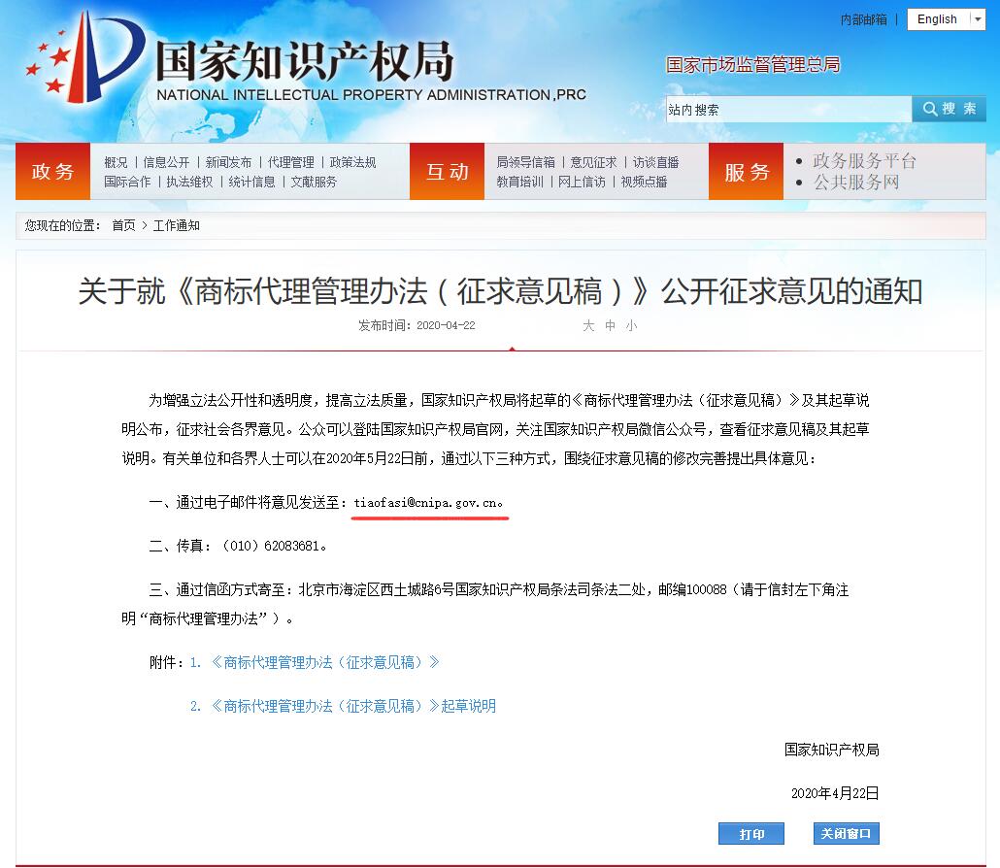Open the 视频点播 menu item
Image resolution: width=1000 pixels, height=868 pixels.
click(644, 182)
